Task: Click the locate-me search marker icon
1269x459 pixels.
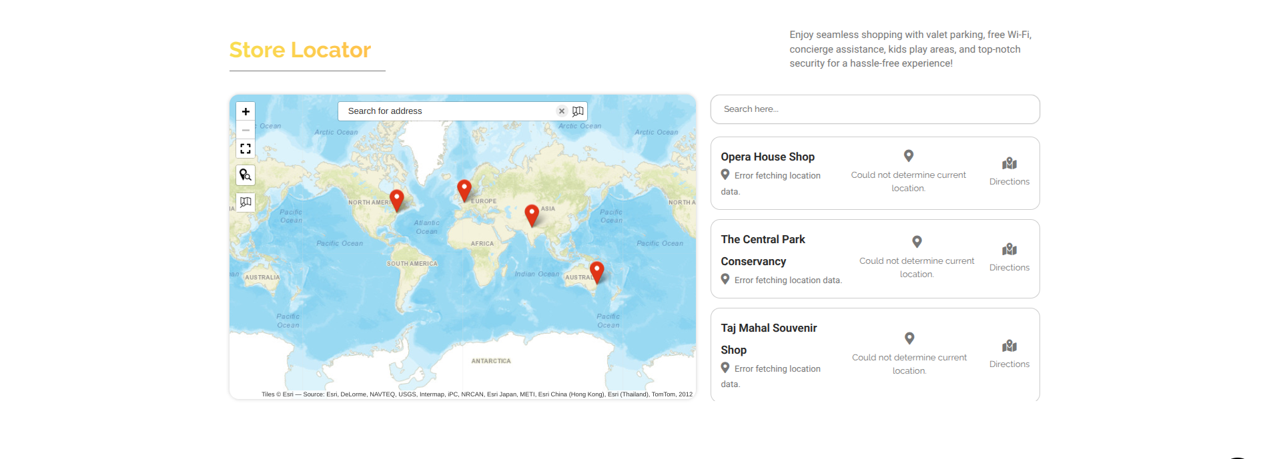Action: coord(246,175)
